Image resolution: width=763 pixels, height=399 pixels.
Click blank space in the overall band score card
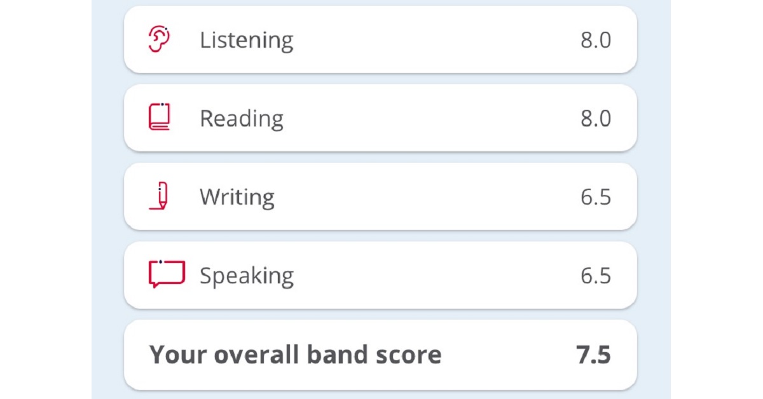coord(509,355)
